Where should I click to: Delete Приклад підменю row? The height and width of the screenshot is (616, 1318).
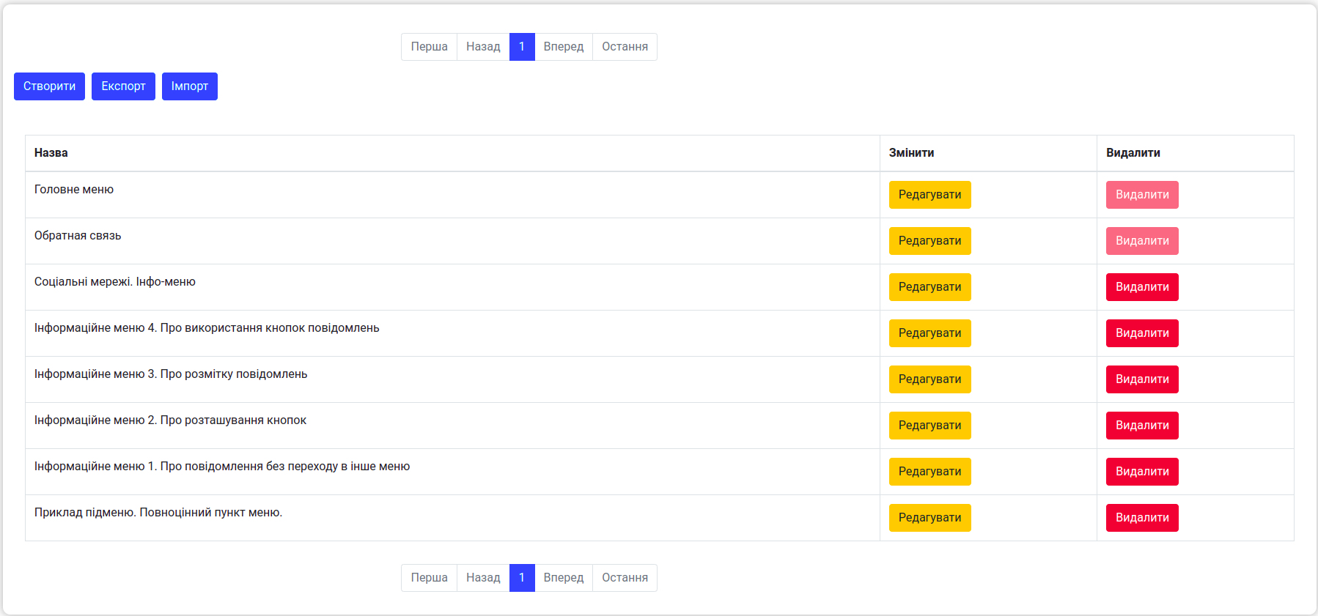coord(1141,518)
